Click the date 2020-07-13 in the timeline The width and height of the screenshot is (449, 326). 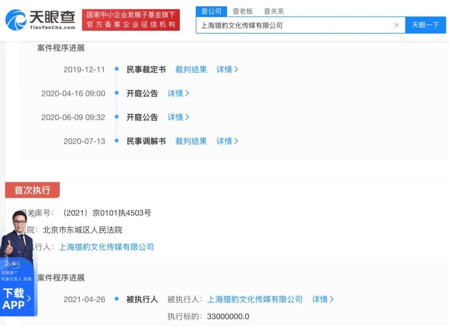pos(84,141)
